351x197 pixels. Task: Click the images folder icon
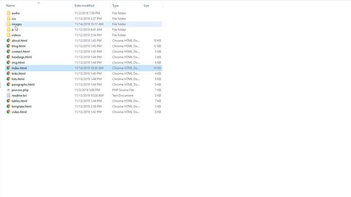9,24
